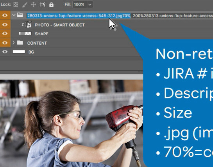Screen dimensions: 213x167
Task: Hide the SHAPE layer
Action: pos(5,33)
